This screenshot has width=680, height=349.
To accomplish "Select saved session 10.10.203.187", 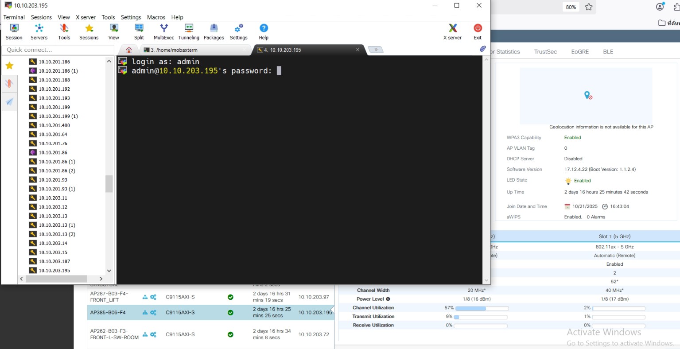I will 54,261.
